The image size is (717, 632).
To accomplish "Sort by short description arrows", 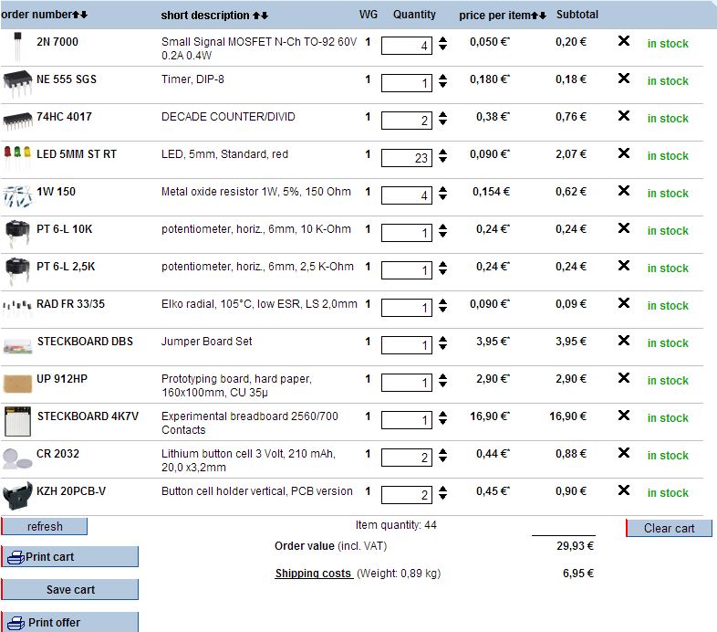I will click(x=260, y=16).
